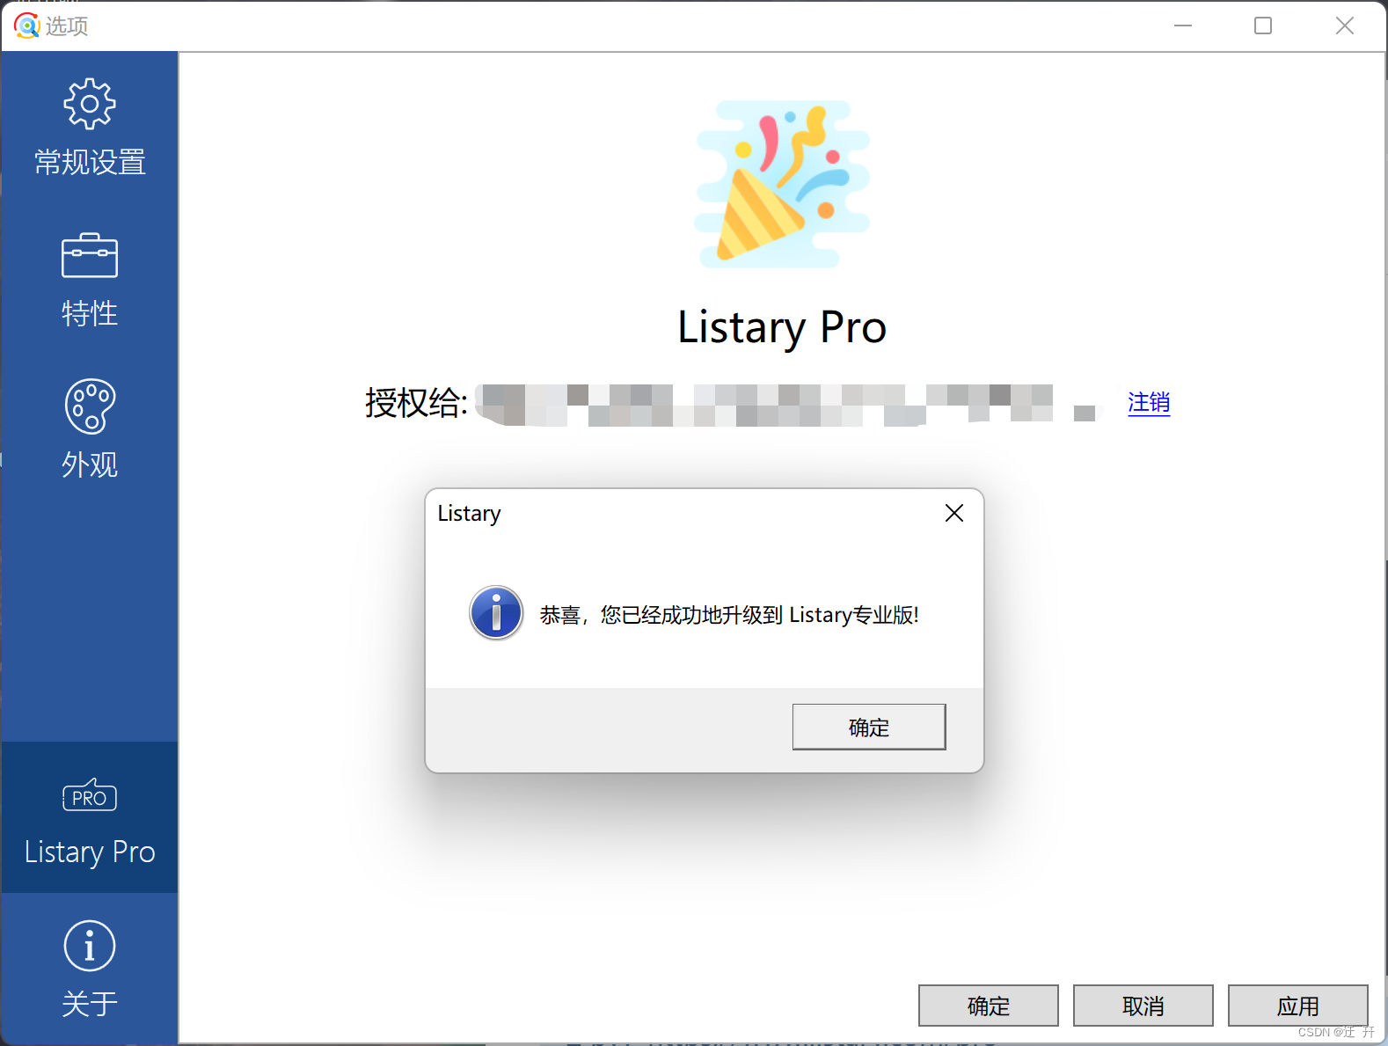Switch to the 关于 tab label
Screen dimensions: 1388x1046
[90, 1004]
